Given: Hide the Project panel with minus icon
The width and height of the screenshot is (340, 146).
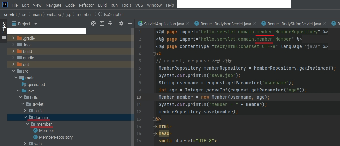Looking at the screenshot, I should [130, 24].
